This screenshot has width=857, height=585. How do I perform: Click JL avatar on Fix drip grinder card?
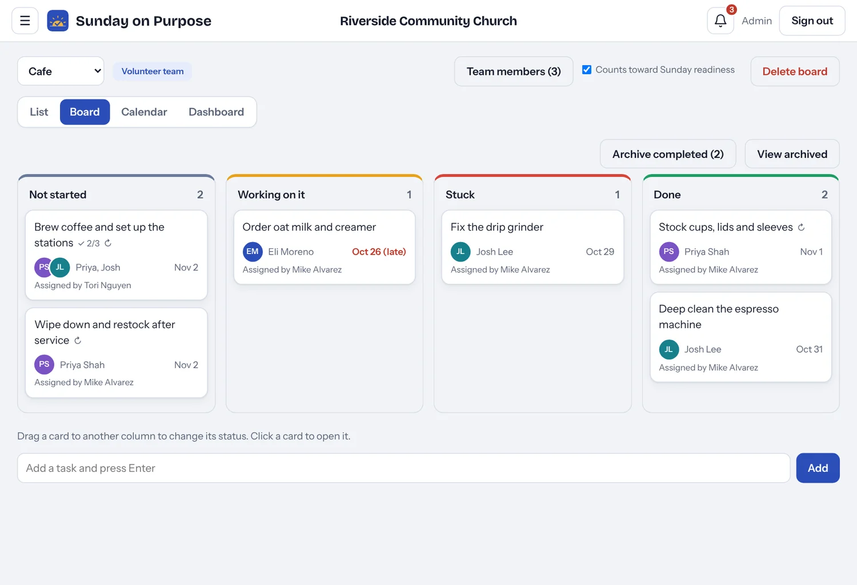(460, 252)
